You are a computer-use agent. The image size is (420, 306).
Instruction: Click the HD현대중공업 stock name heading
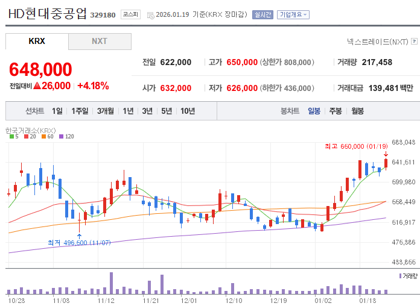48,13
